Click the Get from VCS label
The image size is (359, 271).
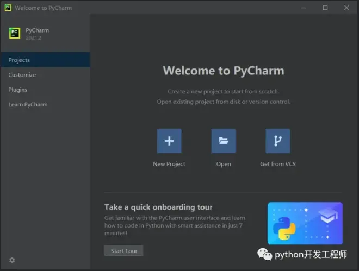(278, 164)
